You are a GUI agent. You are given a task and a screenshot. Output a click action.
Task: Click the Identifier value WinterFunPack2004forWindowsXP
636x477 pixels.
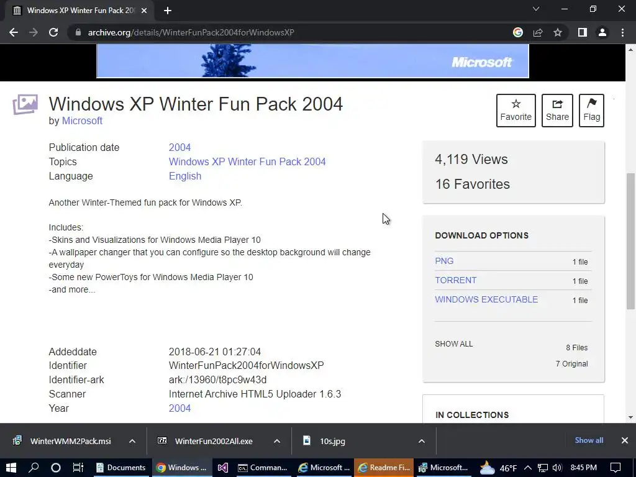pos(246,365)
